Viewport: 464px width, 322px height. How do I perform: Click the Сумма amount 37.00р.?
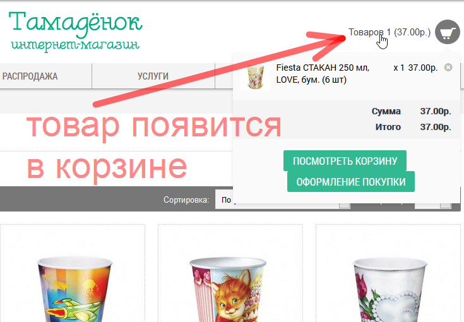click(435, 111)
